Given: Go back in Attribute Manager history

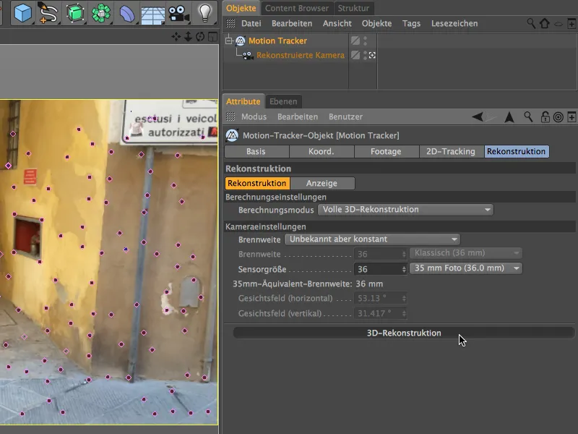Looking at the screenshot, I should tap(478, 117).
